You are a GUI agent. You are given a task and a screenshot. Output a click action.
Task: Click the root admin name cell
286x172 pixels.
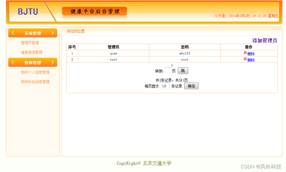114,60
